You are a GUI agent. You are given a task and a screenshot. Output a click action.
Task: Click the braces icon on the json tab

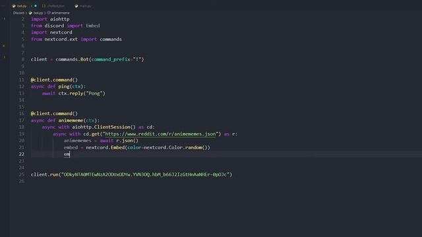pyautogui.click(x=44, y=6)
